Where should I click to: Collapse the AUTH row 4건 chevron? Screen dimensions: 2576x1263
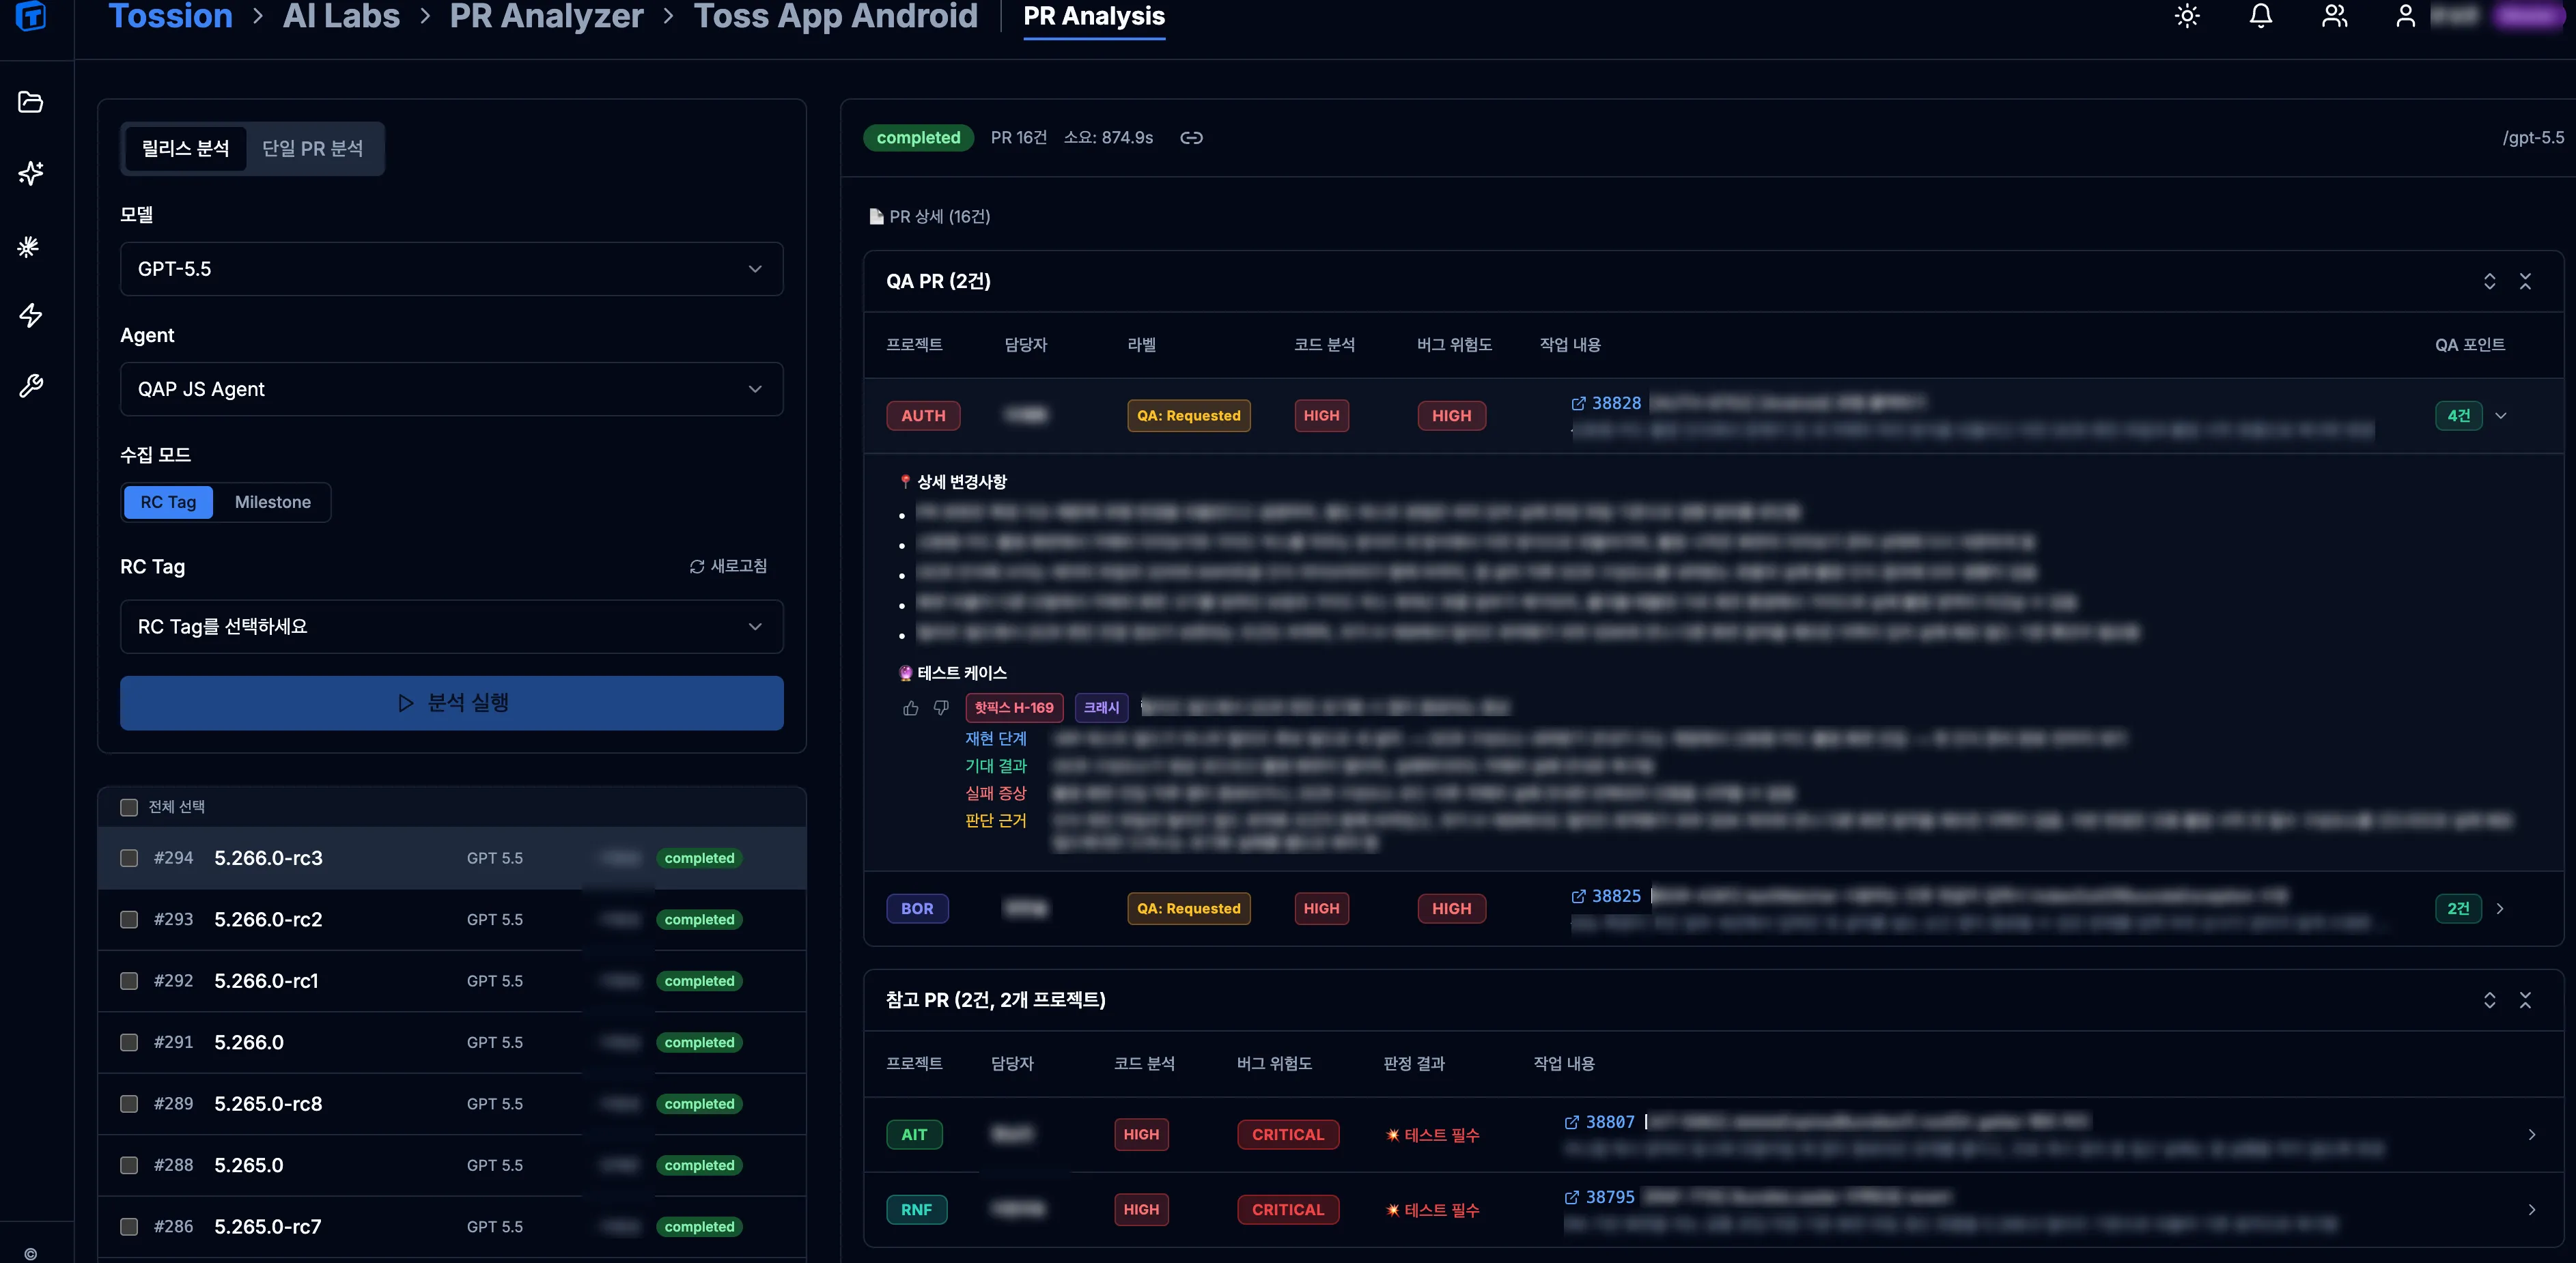[2501, 416]
